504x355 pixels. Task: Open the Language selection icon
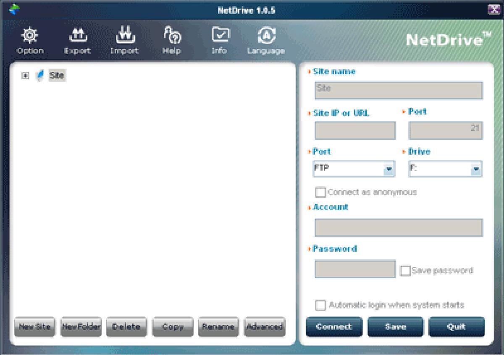(x=266, y=36)
